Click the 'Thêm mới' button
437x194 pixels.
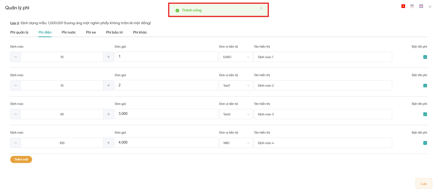(21, 160)
